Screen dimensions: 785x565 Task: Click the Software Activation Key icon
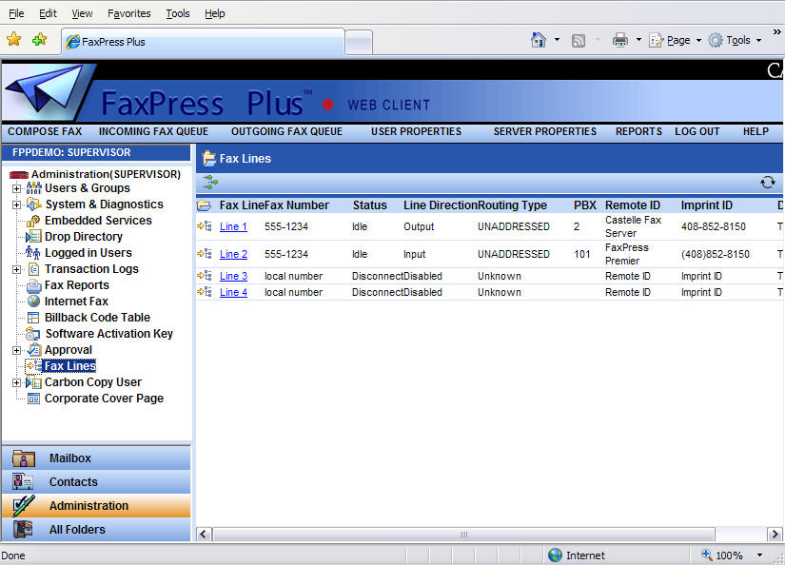[x=33, y=334]
